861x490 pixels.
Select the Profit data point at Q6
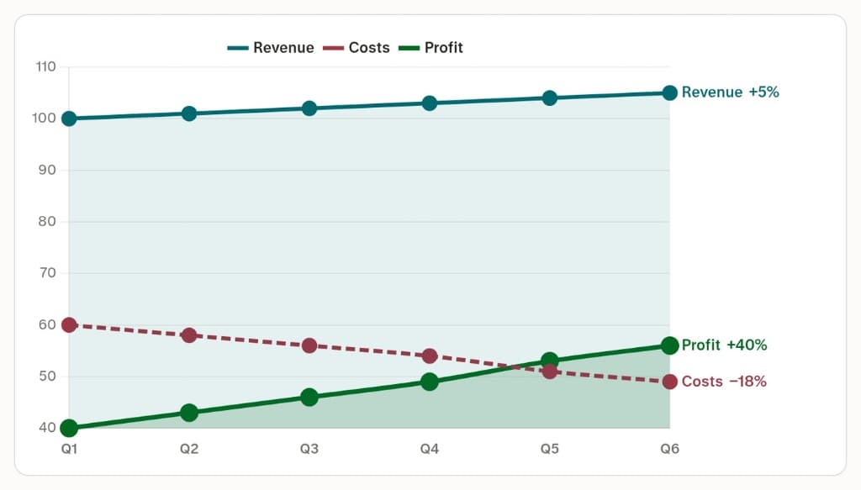[670, 345]
